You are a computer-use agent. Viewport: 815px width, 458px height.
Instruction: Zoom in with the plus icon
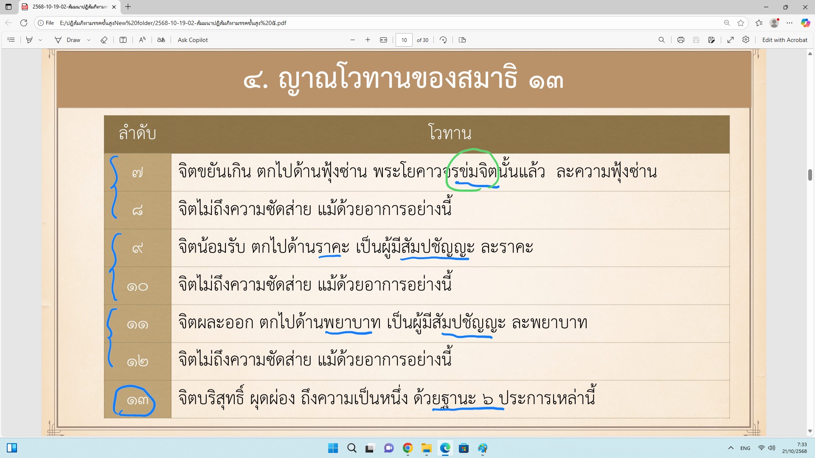[x=368, y=40]
